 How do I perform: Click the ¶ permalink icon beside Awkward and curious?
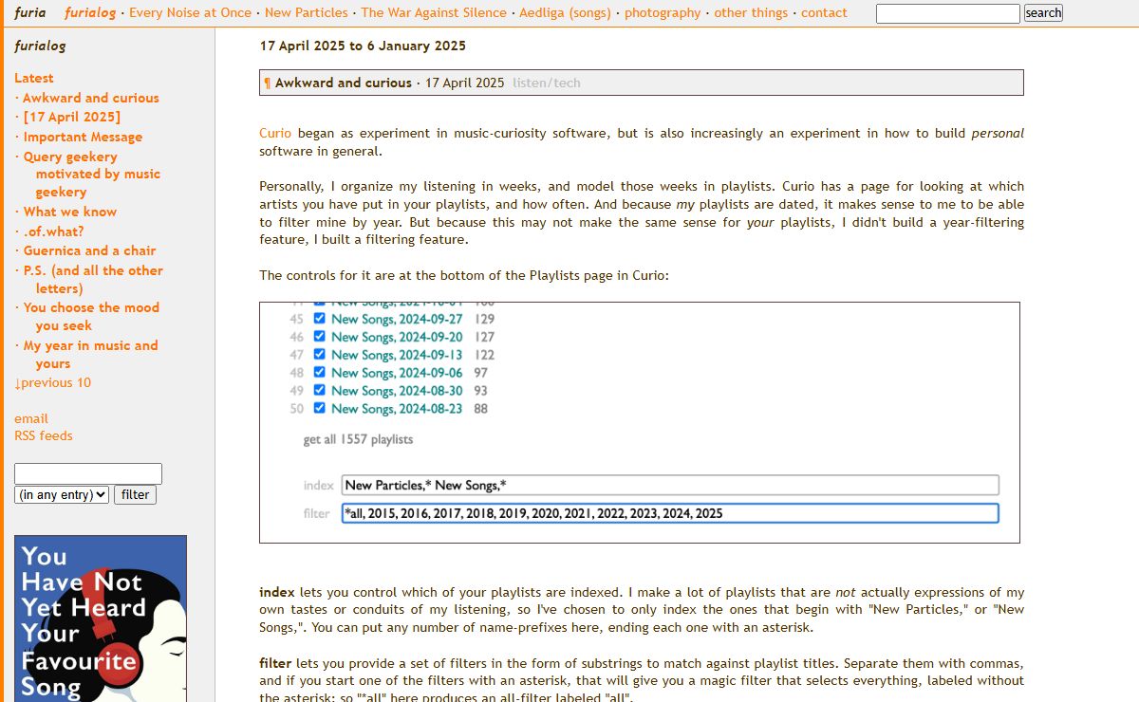tap(268, 83)
